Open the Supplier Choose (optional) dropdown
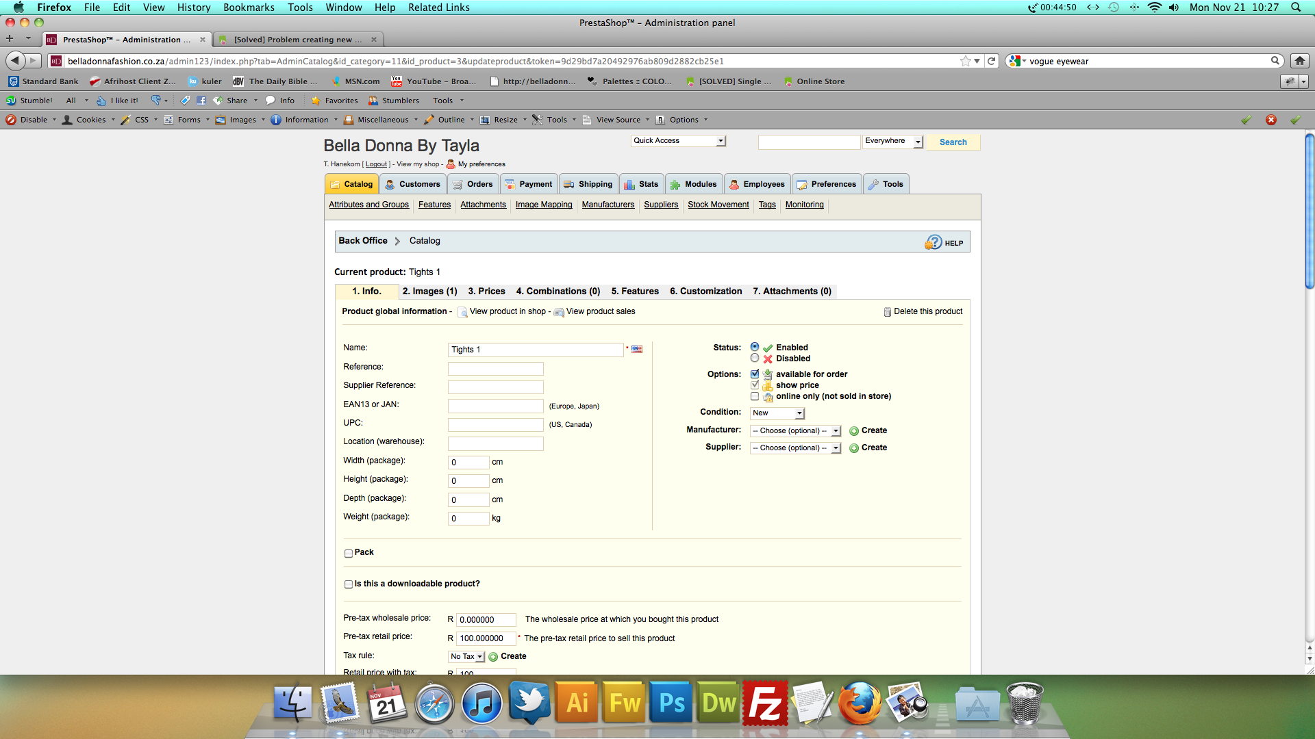Image resolution: width=1315 pixels, height=739 pixels. [795, 448]
